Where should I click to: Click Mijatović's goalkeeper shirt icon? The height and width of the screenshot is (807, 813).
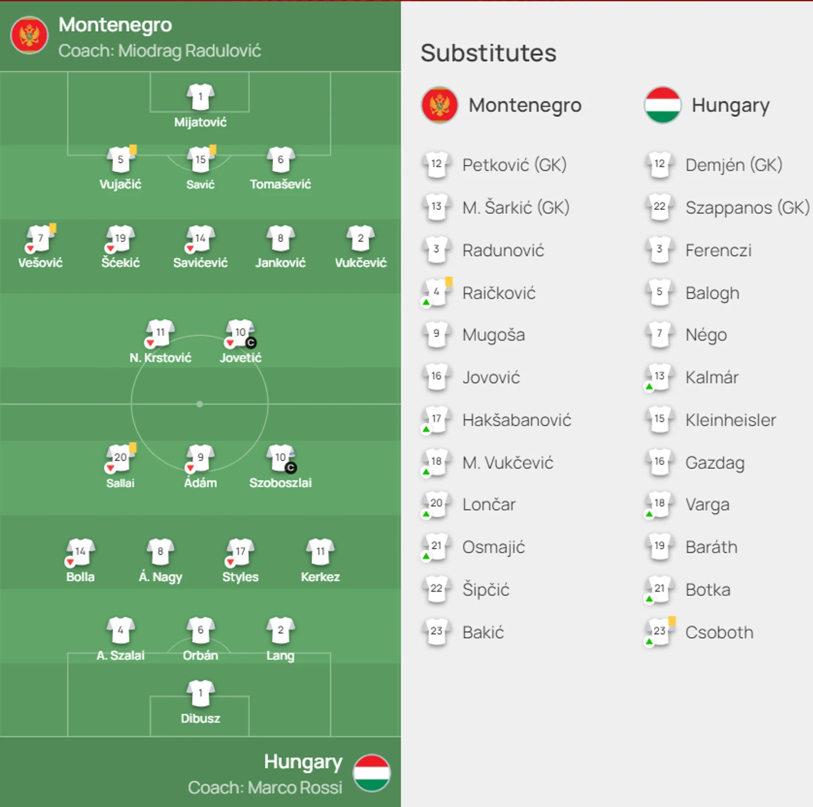[200, 97]
